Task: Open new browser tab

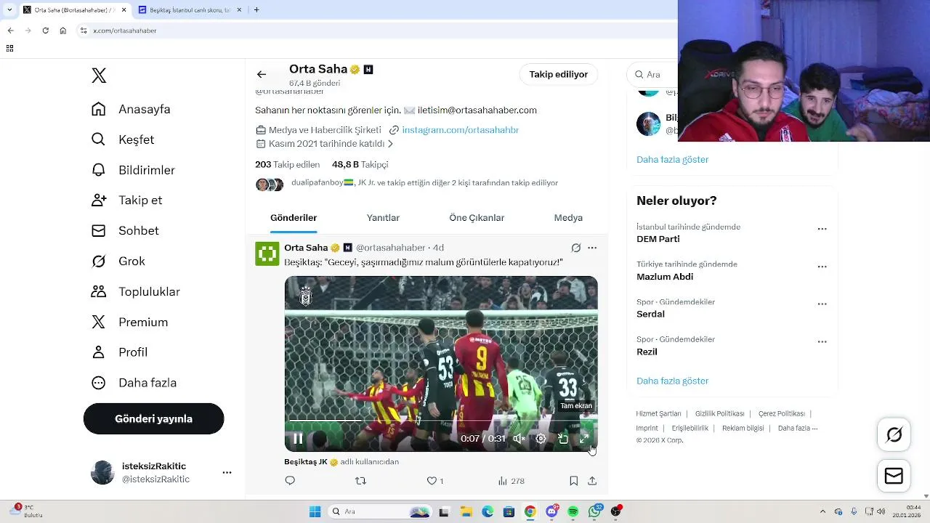Action: tap(256, 10)
